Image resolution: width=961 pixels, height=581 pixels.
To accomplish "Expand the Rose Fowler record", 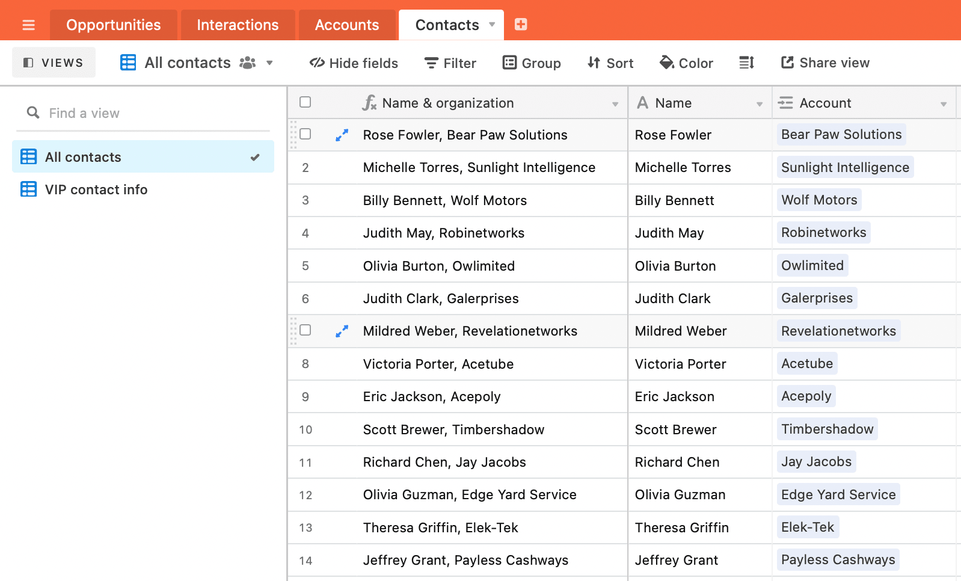I will (342, 135).
